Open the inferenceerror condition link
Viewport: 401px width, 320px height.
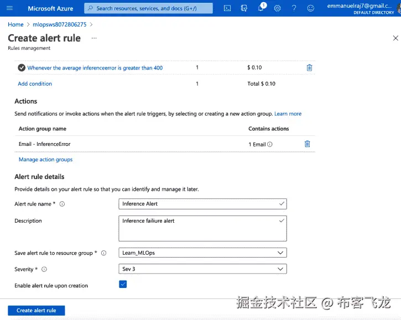tap(95, 68)
